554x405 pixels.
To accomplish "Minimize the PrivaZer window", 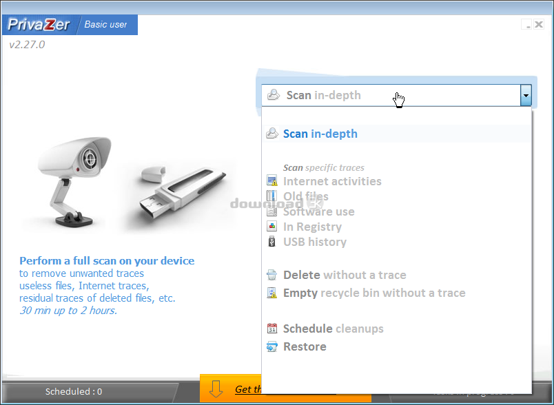I will coord(526,24).
